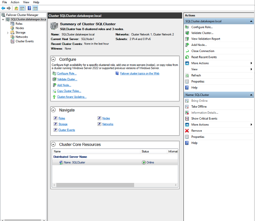Click View Validation Report action
Screen dimensions: 255x221
pyautogui.click(x=206, y=39)
